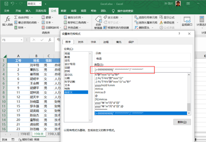
Task: Click row header 10
Action: coord(4,102)
